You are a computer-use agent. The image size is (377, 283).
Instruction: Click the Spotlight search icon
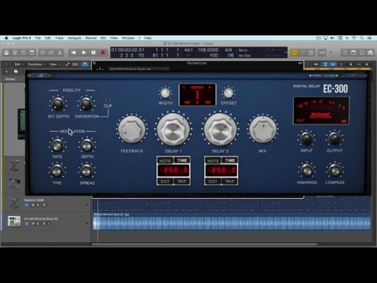(362, 38)
